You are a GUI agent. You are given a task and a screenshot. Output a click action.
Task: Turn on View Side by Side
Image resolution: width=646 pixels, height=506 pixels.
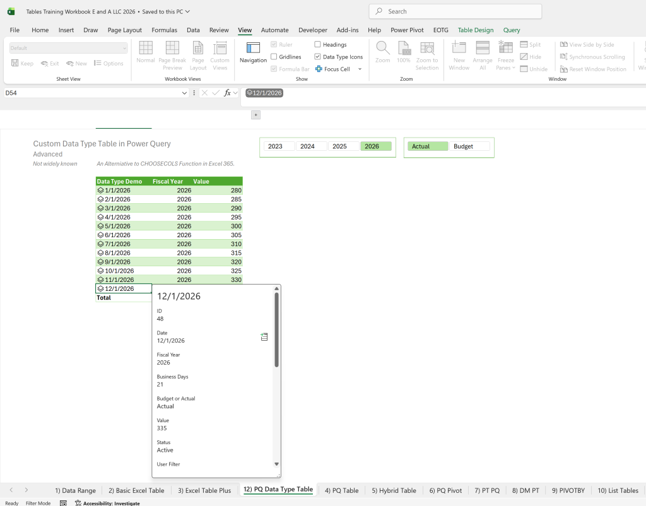click(587, 45)
